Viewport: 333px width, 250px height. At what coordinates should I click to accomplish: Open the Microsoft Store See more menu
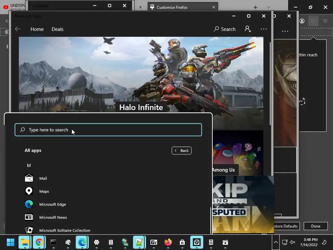(263, 29)
